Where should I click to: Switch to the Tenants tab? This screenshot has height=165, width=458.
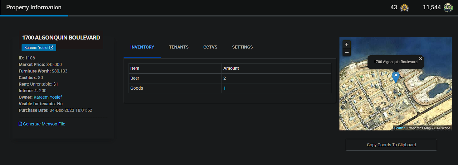click(x=179, y=47)
